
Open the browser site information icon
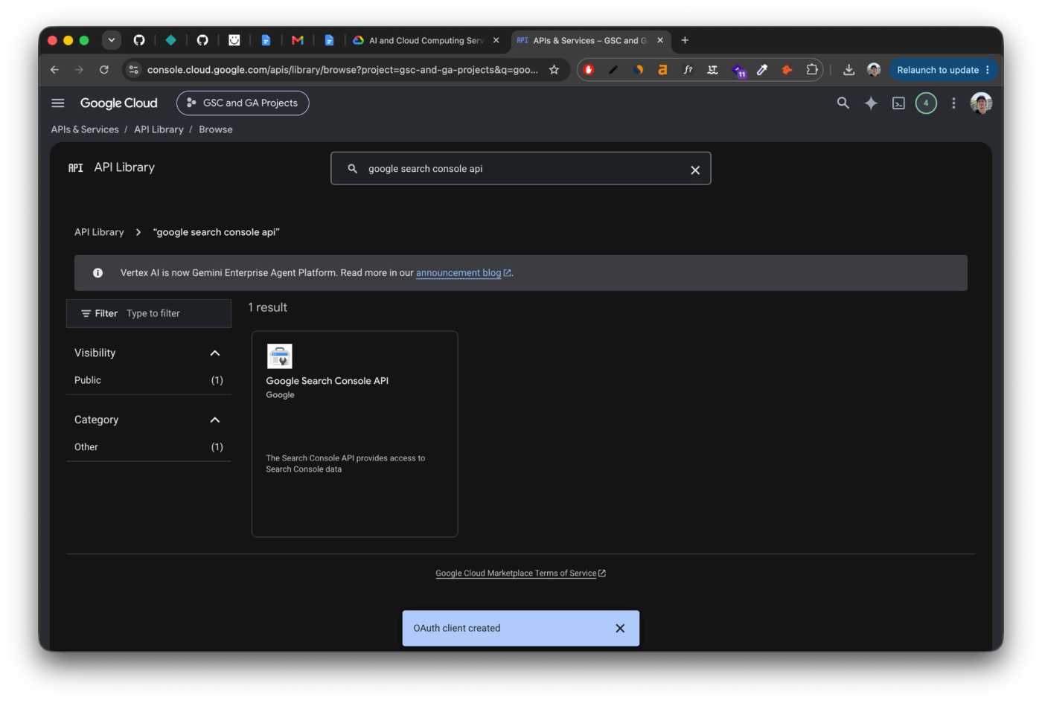(x=134, y=70)
